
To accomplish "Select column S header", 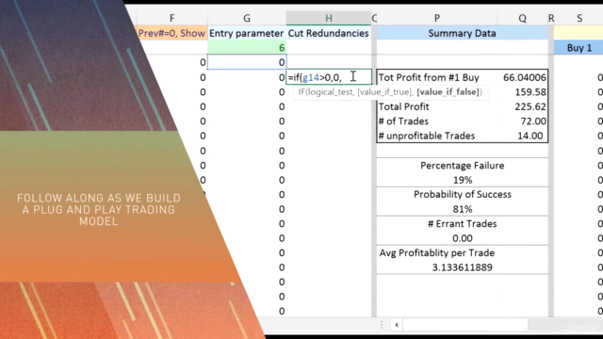I will click(579, 18).
